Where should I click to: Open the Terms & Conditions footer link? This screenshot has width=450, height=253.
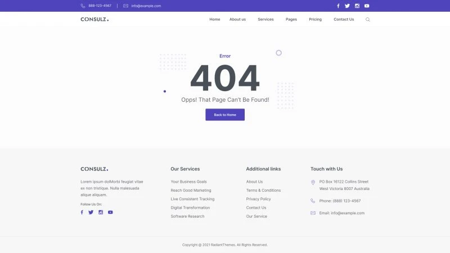coord(263,191)
